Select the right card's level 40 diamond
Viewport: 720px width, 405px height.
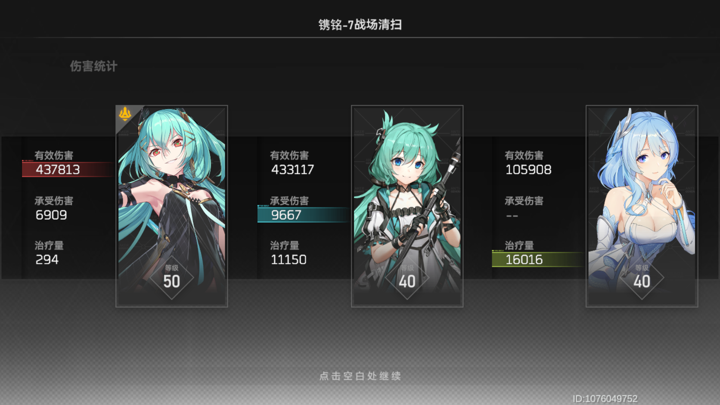tap(642, 278)
